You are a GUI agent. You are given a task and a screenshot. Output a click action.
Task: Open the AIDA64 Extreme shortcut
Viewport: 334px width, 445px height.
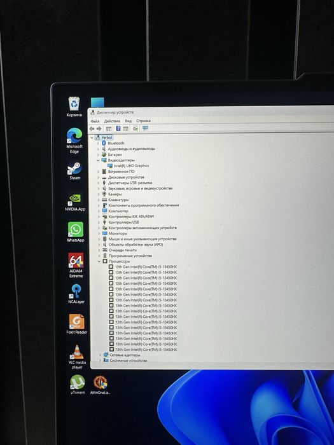click(x=76, y=265)
